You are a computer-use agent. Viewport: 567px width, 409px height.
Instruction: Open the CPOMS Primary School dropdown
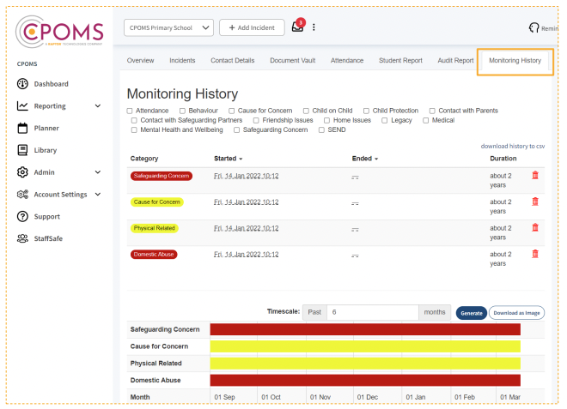point(168,27)
